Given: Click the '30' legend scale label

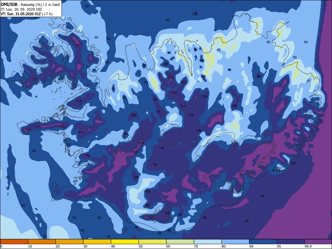Looking at the screenshot, I should 85,246.
